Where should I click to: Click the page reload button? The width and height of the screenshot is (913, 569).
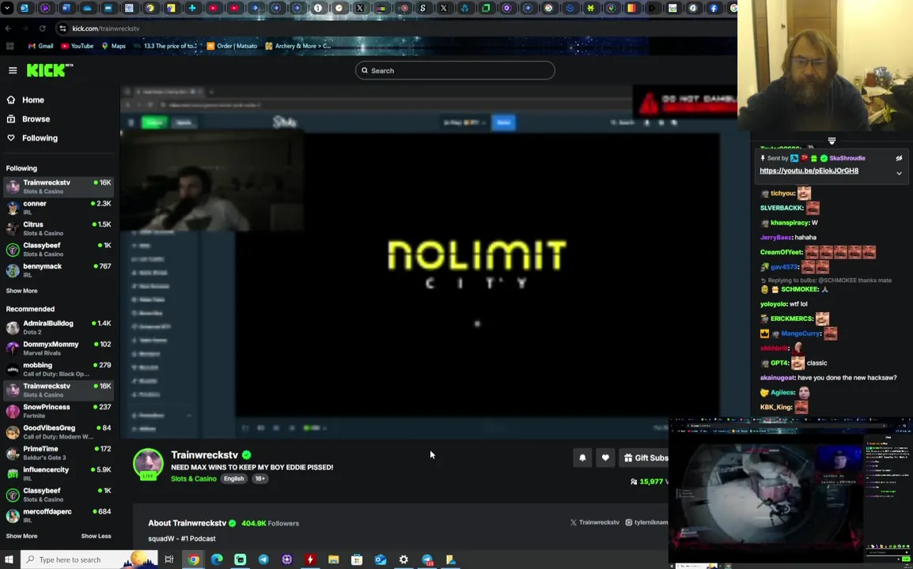[43, 28]
